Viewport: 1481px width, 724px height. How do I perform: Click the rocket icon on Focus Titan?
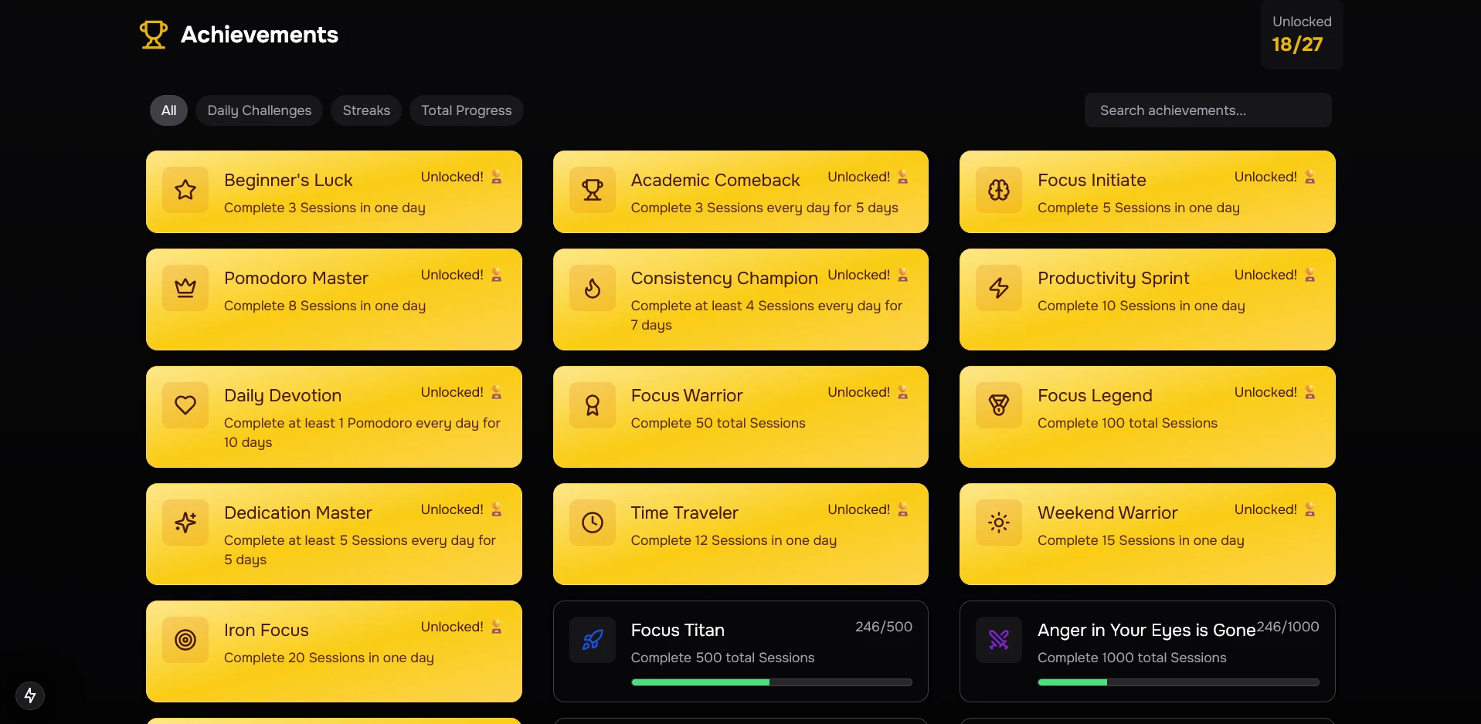click(x=591, y=639)
